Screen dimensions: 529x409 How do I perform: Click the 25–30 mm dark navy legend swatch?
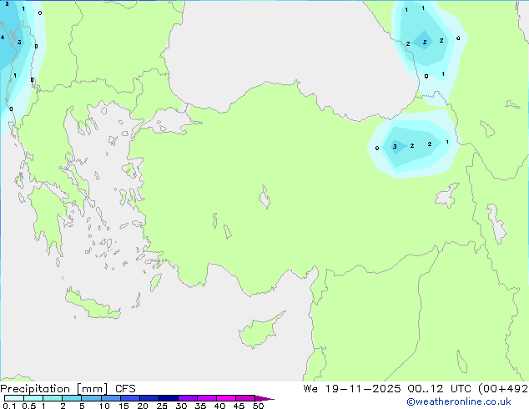pyautogui.click(x=169, y=398)
